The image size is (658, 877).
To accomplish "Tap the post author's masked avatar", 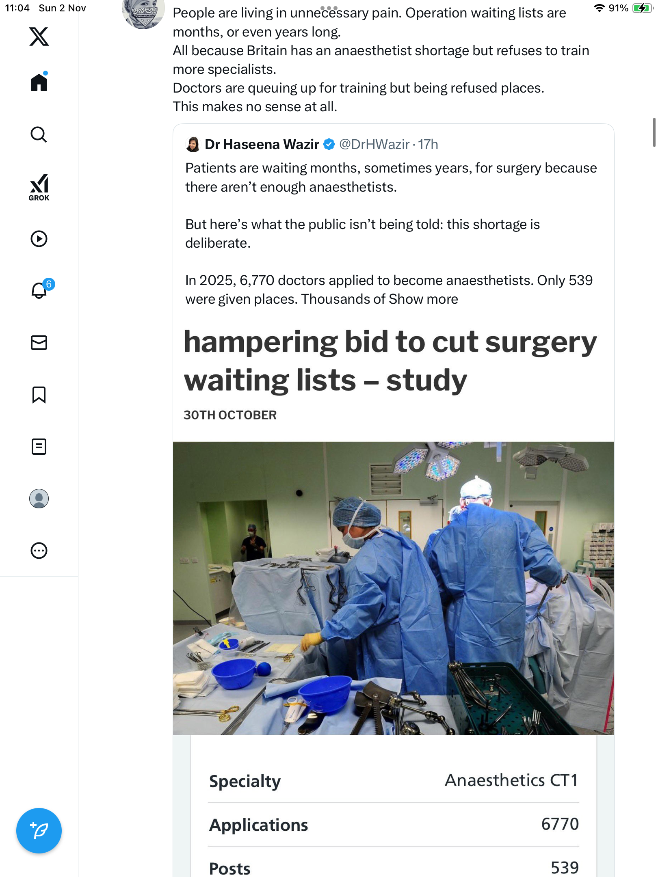I will (x=143, y=12).
